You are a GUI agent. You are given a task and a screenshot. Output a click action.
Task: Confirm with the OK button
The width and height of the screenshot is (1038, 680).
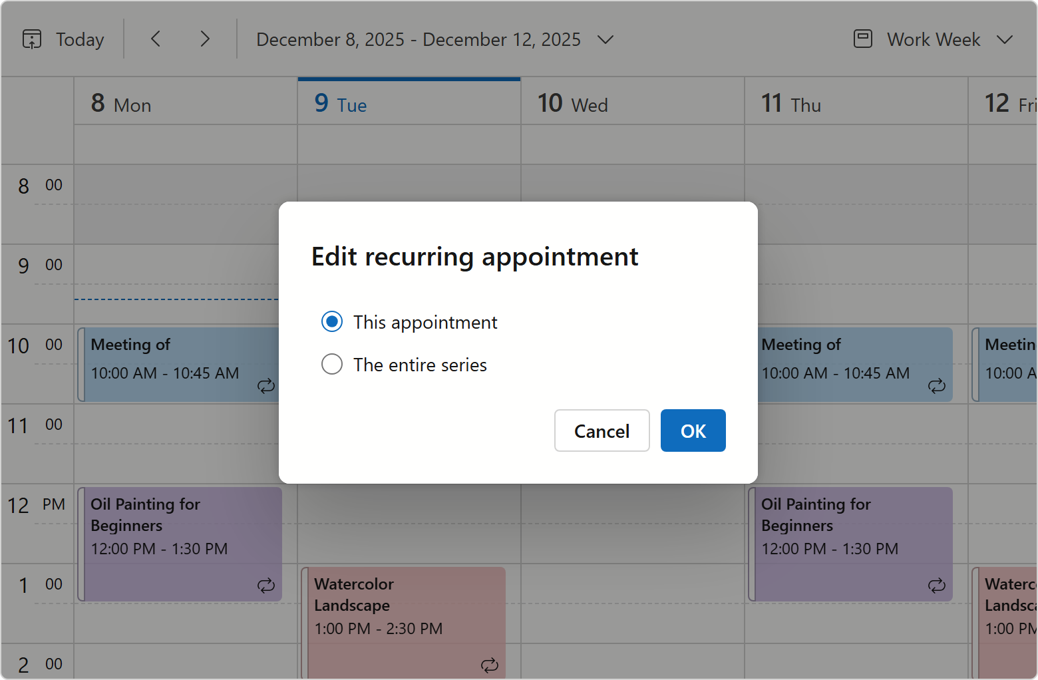click(693, 431)
